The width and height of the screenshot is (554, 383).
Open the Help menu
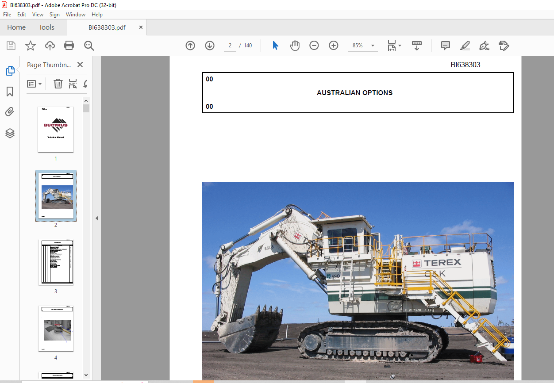coord(97,15)
